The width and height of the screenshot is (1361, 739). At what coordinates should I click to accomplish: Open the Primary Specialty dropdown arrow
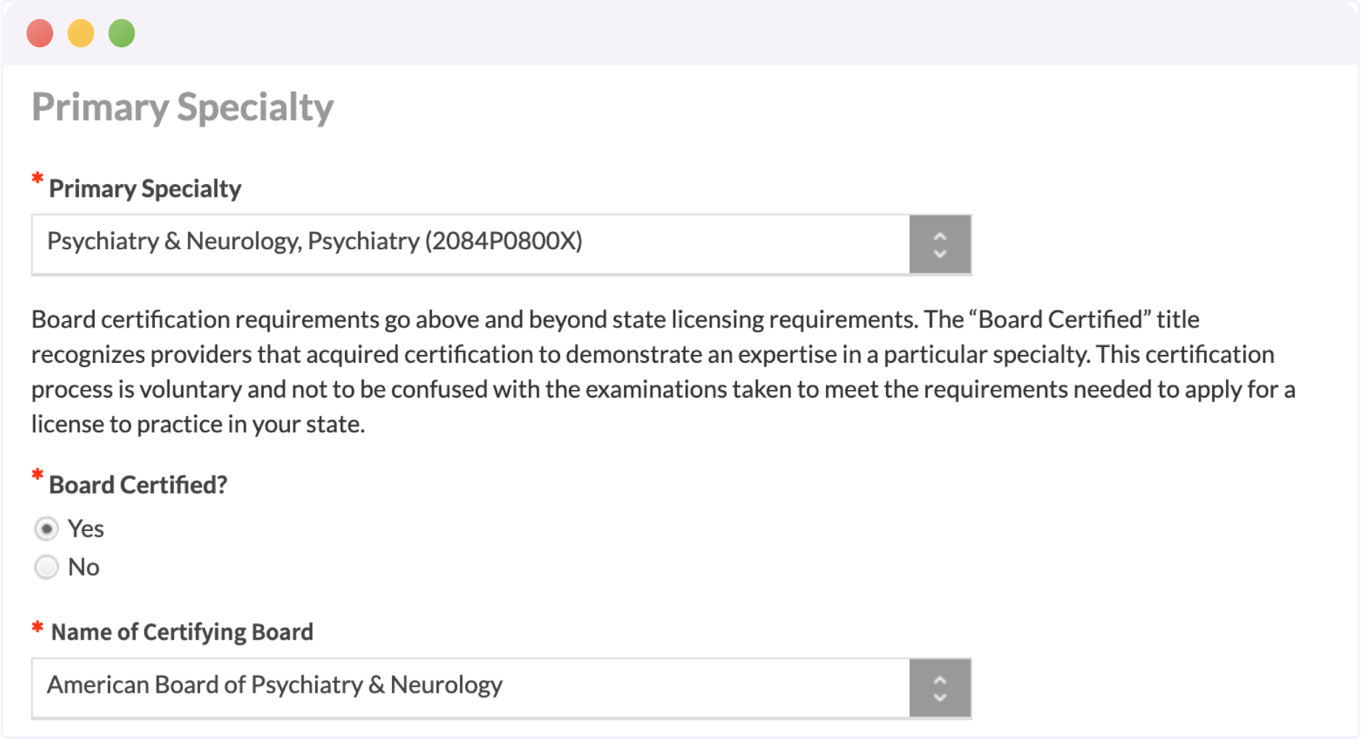(940, 245)
